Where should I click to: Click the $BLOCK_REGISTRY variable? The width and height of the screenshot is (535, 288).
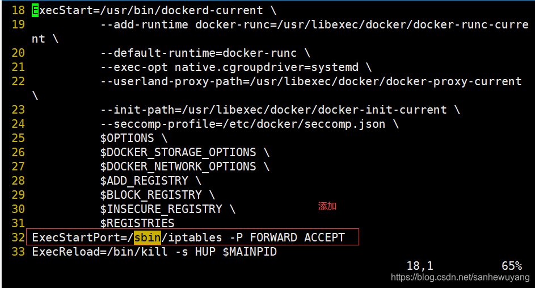151,195
